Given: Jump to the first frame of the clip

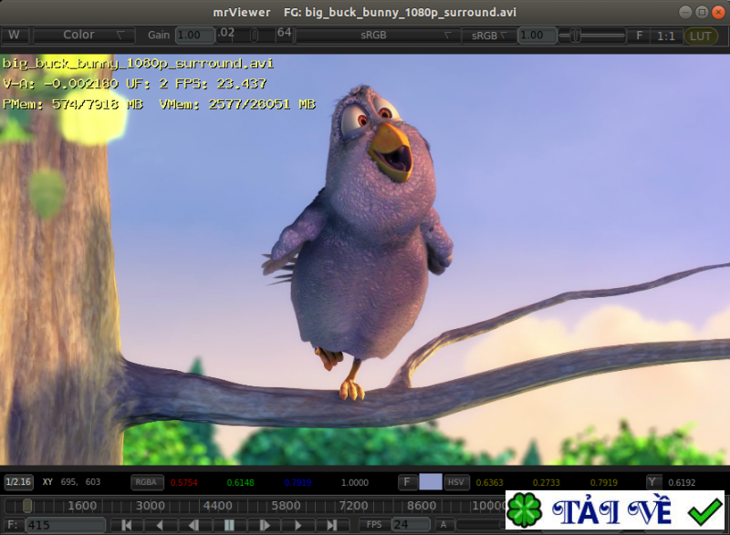Looking at the screenshot, I should pyautogui.click(x=127, y=525).
